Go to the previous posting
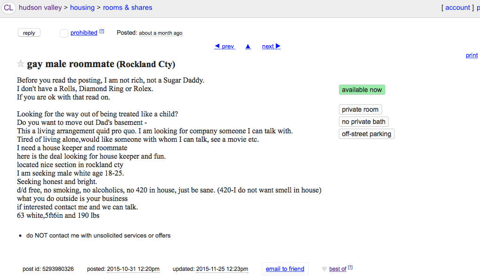480x277 pixels. coord(224,46)
